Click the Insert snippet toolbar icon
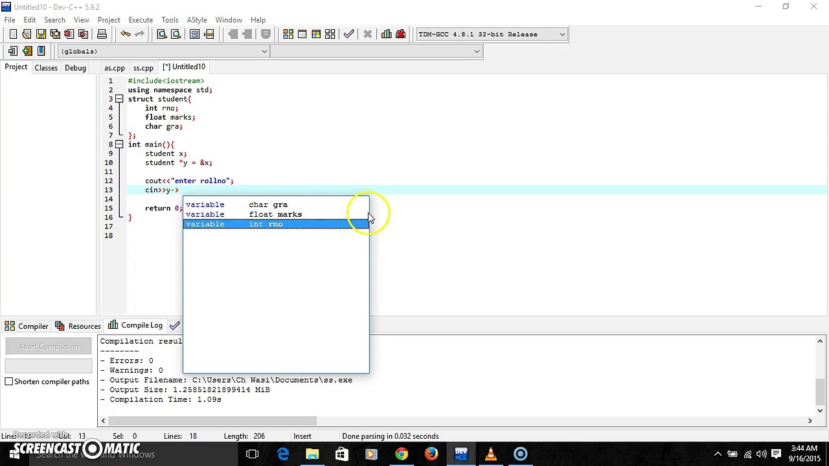The image size is (829, 466). pyautogui.click(x=13, y=51)
